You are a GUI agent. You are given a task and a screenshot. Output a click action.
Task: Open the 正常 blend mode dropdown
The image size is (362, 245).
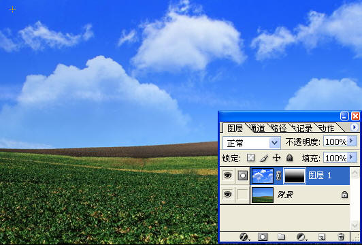274,143
